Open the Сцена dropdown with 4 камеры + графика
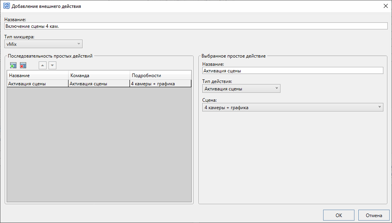 tap(293, 108)
